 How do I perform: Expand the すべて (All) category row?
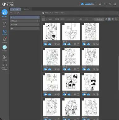tap(25, 17)
